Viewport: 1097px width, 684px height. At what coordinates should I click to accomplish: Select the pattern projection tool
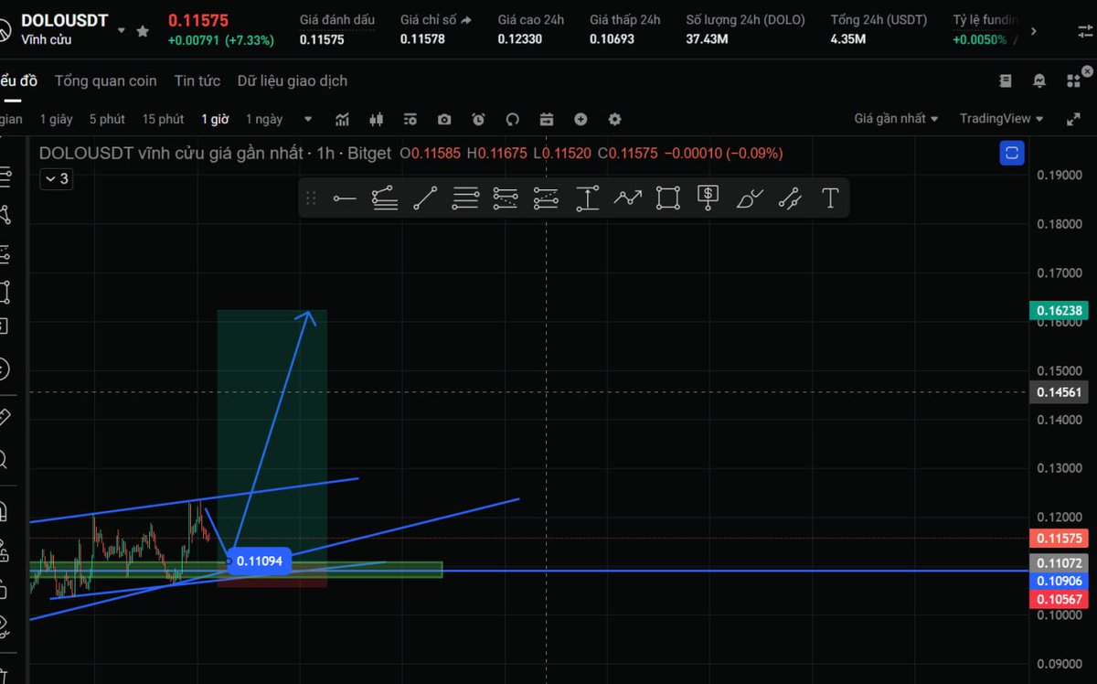pyautogui.click(x=790, y=198)
